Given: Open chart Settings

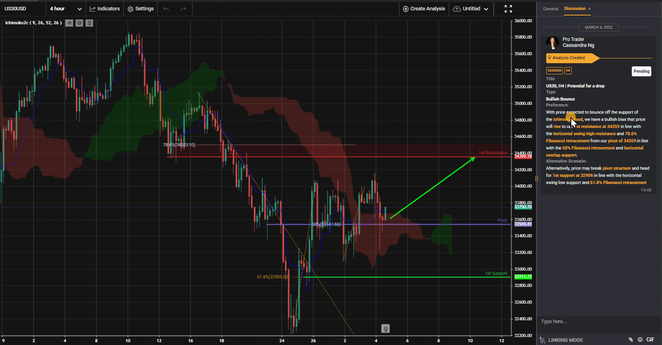Looking at the screenshot, I should 140,9.
